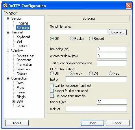Select the Terminal category
Viewport: 135px width, 130px height.
(17, 32)
